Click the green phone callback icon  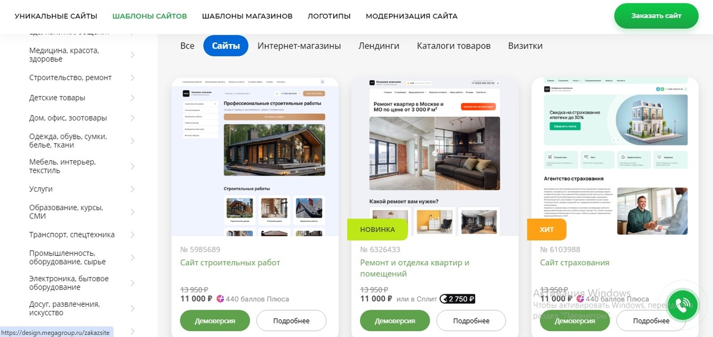point(682,306)
